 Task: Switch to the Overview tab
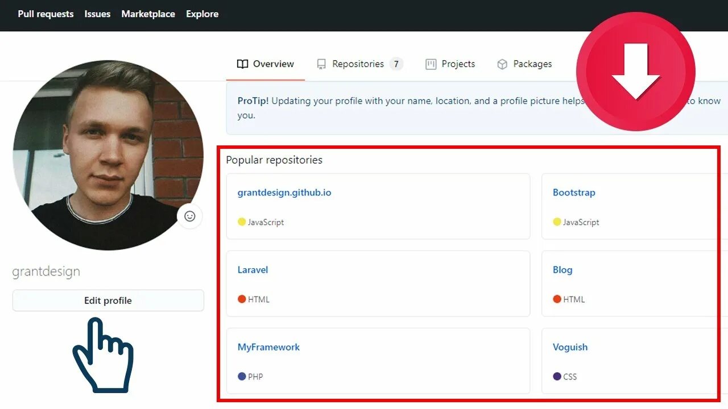[266, 64]
